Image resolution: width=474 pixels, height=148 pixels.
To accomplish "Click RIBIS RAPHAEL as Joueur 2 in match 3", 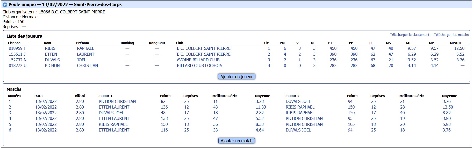I will coord(300,113).
